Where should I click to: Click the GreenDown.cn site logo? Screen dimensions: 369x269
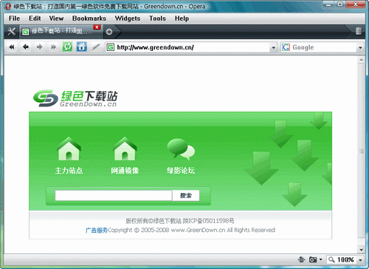coord(75,98)
